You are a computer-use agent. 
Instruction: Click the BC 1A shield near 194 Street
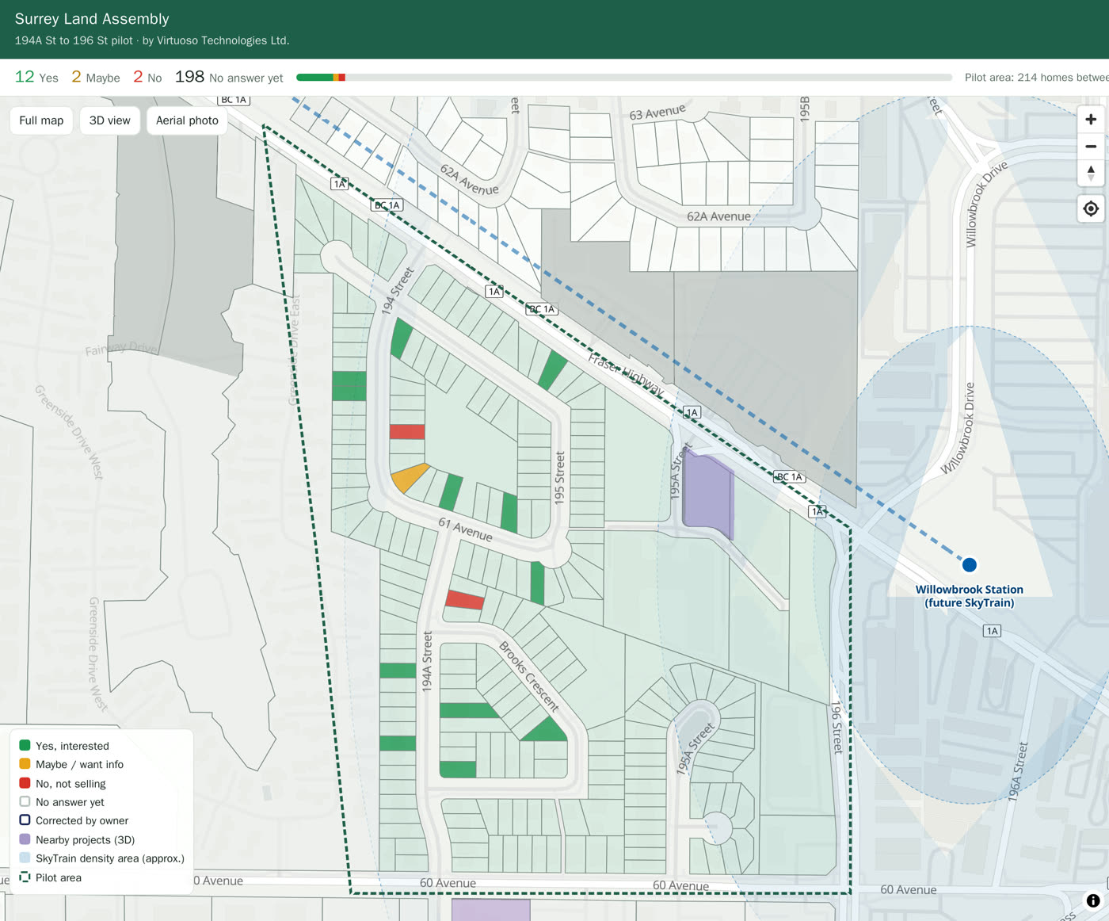point(387,205)
